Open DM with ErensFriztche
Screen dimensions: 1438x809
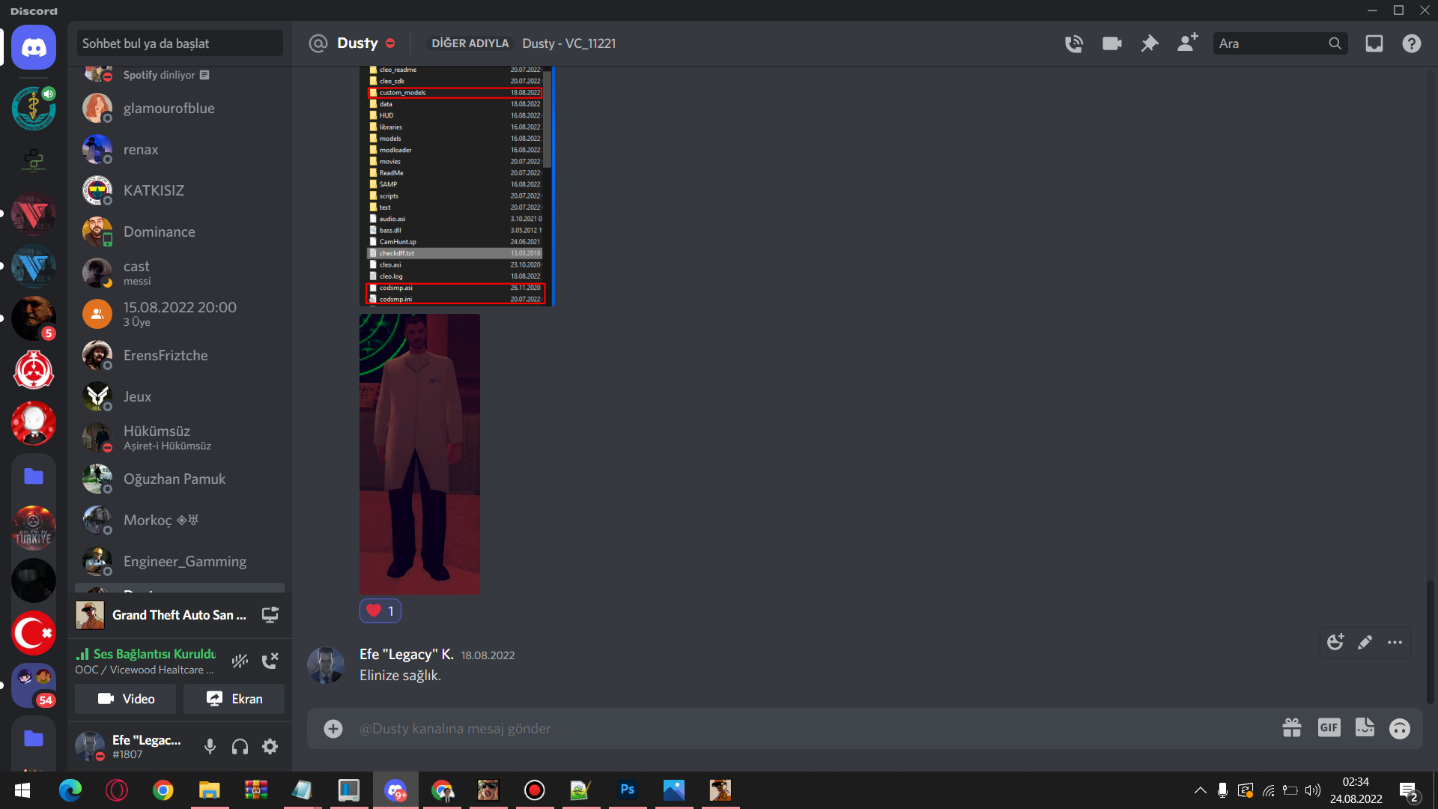[180, 355]
